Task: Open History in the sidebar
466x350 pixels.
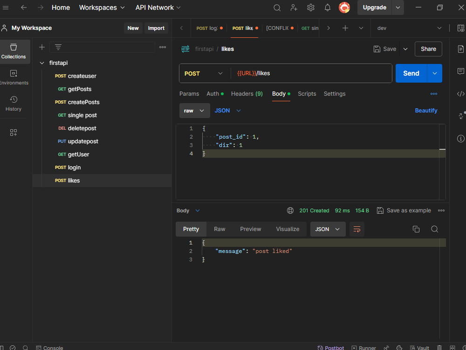Action: (14, 104)
